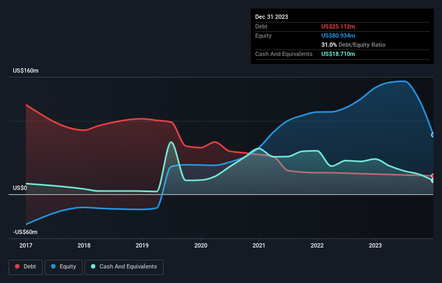Click the 2017 x-axis label
The height and width of the screenshot is (283, 442).
(26, 245)
